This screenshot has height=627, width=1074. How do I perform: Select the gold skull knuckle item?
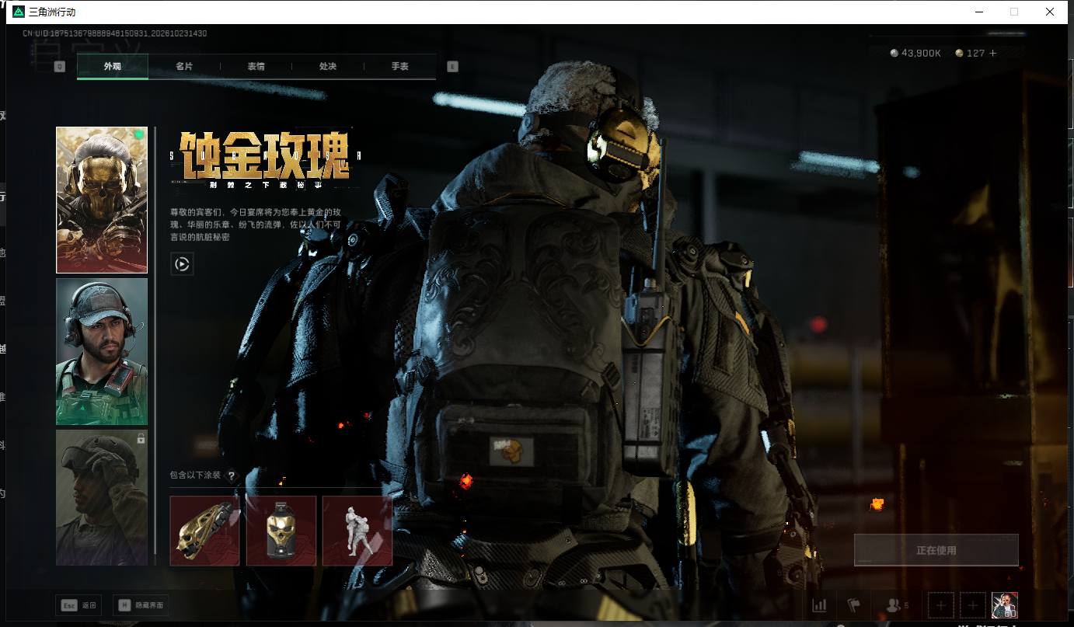tap(204, 531)
